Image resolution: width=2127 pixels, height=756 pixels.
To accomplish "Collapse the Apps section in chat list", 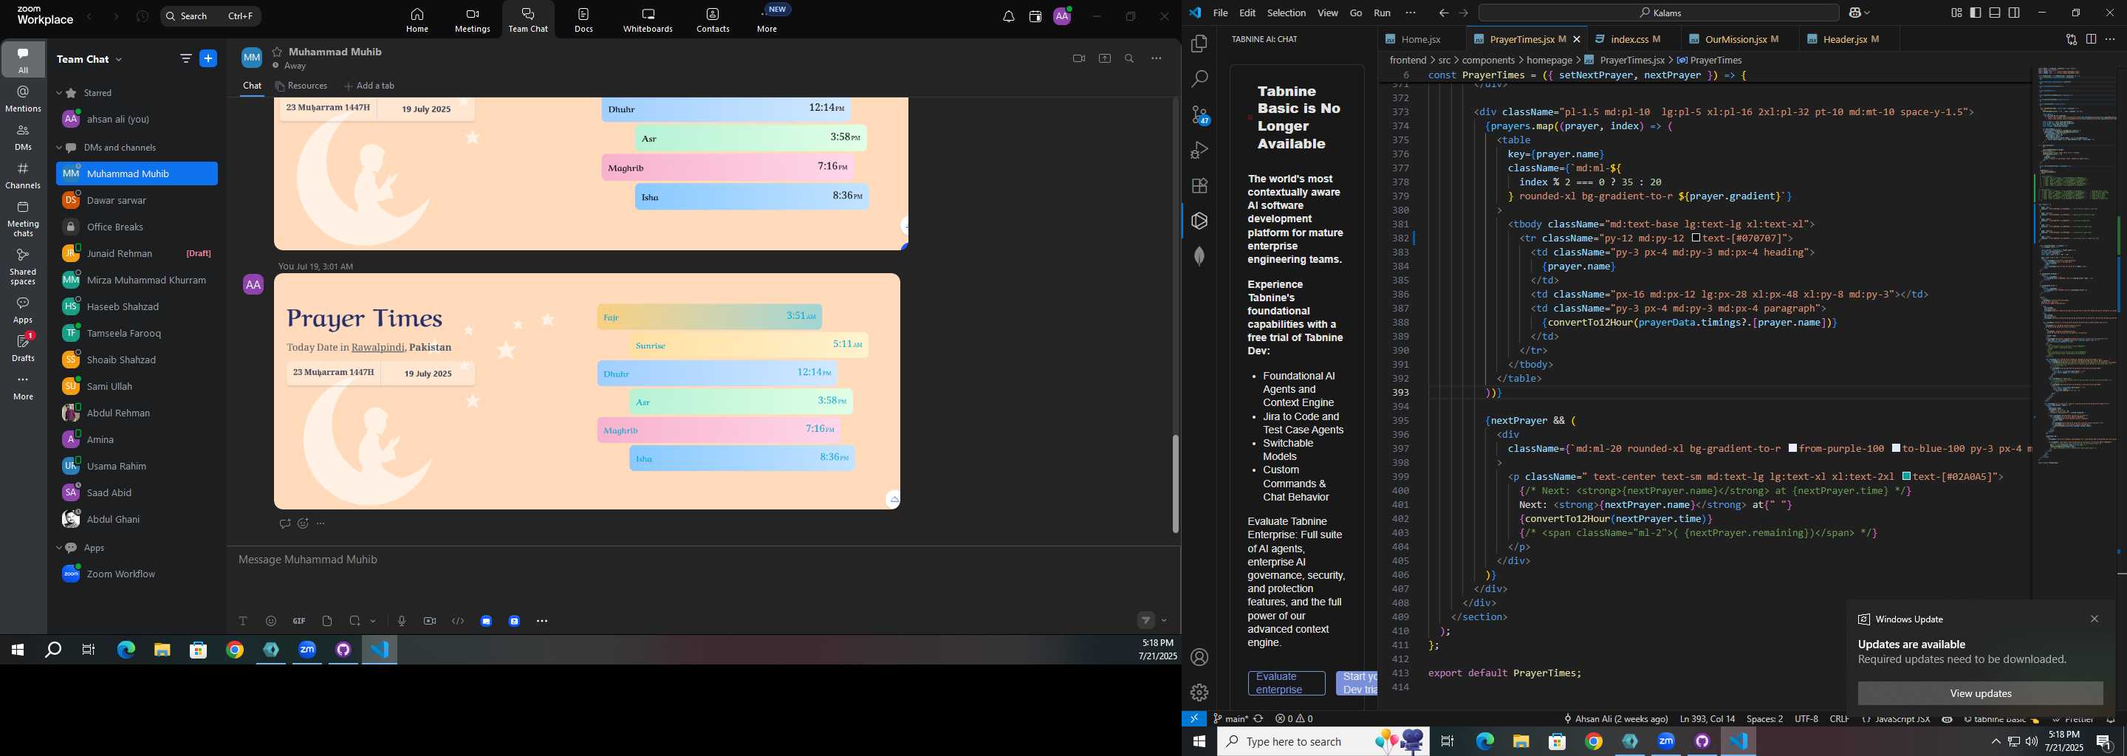I will (58, 548).
